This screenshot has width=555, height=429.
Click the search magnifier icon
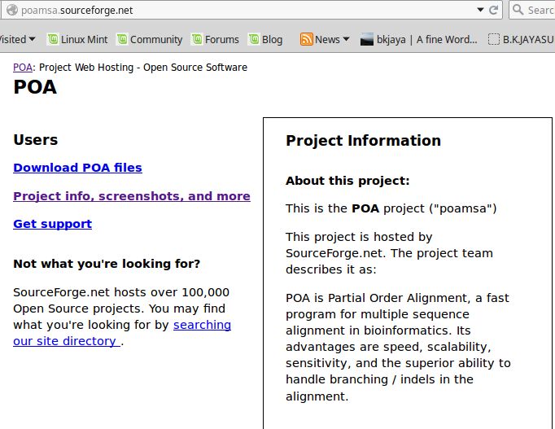(x=518, y=9)
